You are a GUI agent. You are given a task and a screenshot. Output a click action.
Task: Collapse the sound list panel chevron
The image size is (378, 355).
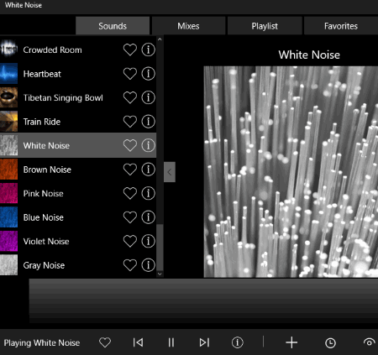[170, 172]
